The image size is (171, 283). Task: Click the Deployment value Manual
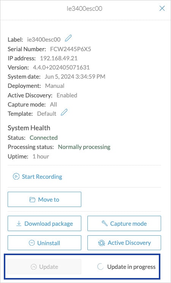[x=55, y=86]
